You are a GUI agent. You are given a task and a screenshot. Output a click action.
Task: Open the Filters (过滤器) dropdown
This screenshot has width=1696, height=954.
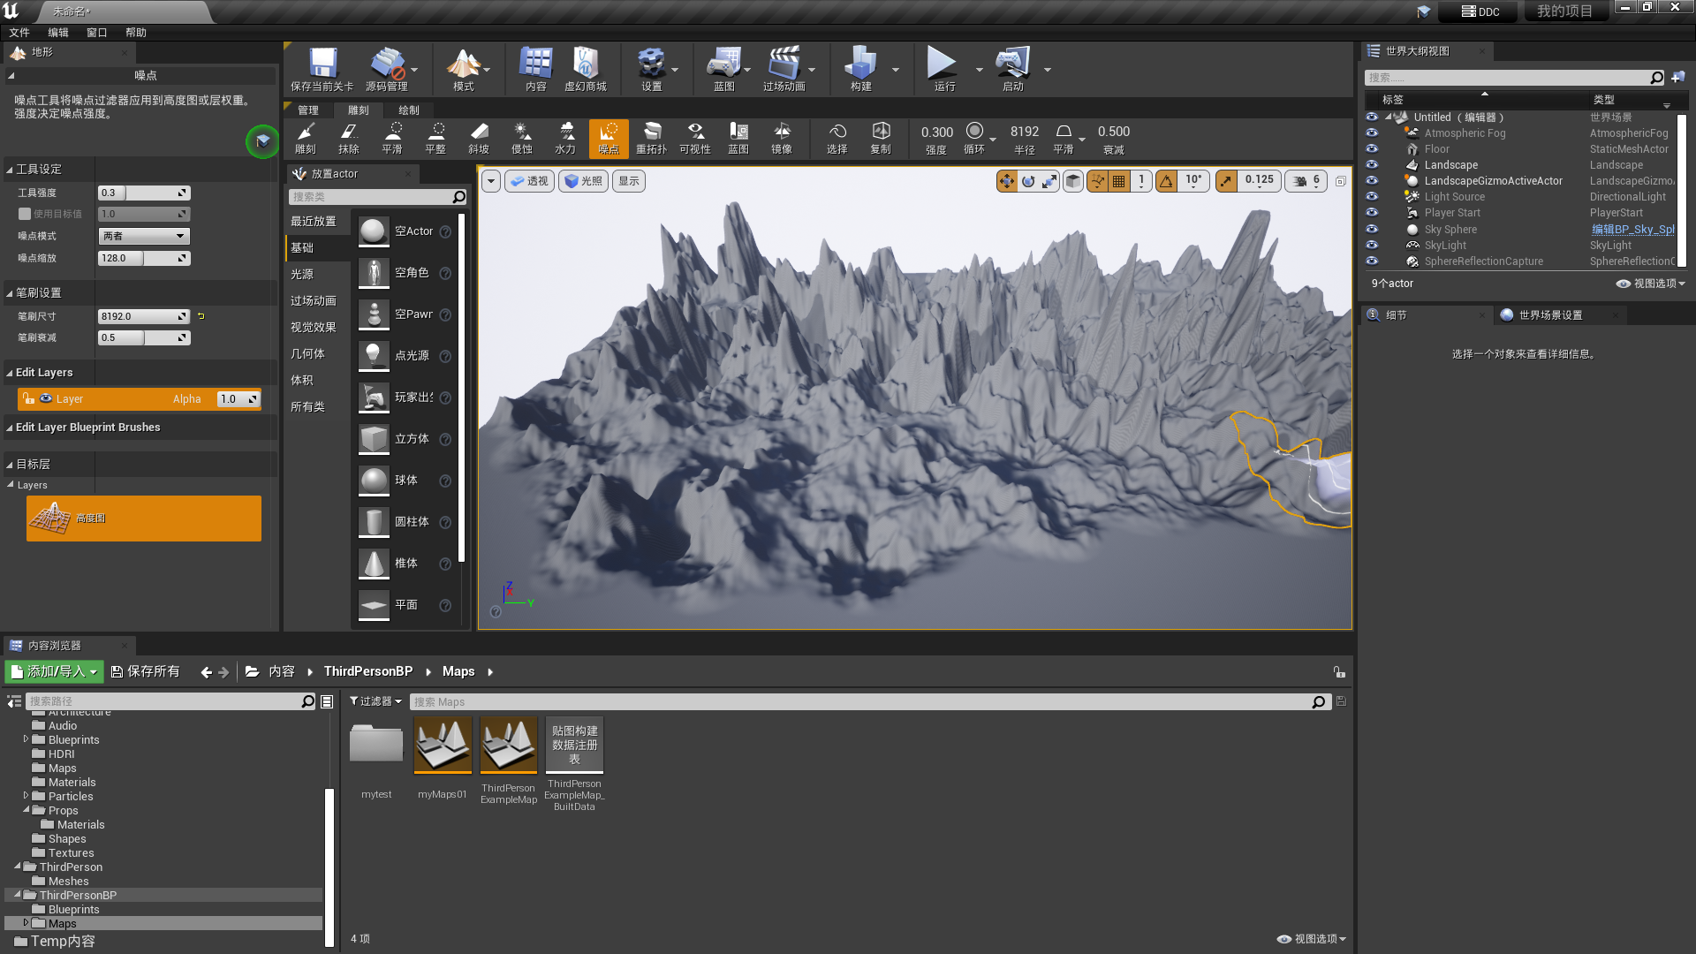[375, 701]
